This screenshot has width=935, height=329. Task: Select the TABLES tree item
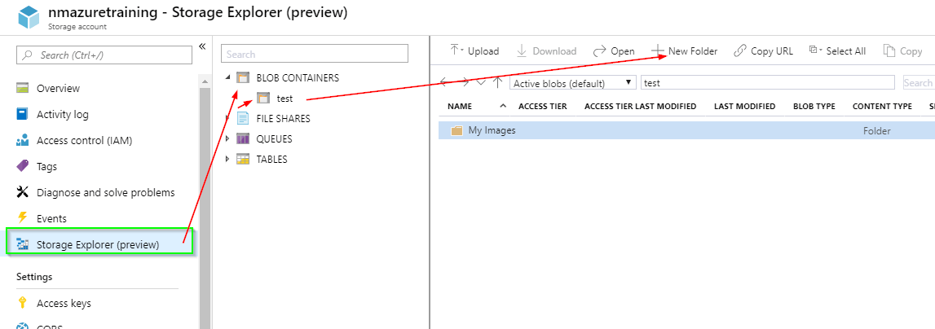(271, 159)
